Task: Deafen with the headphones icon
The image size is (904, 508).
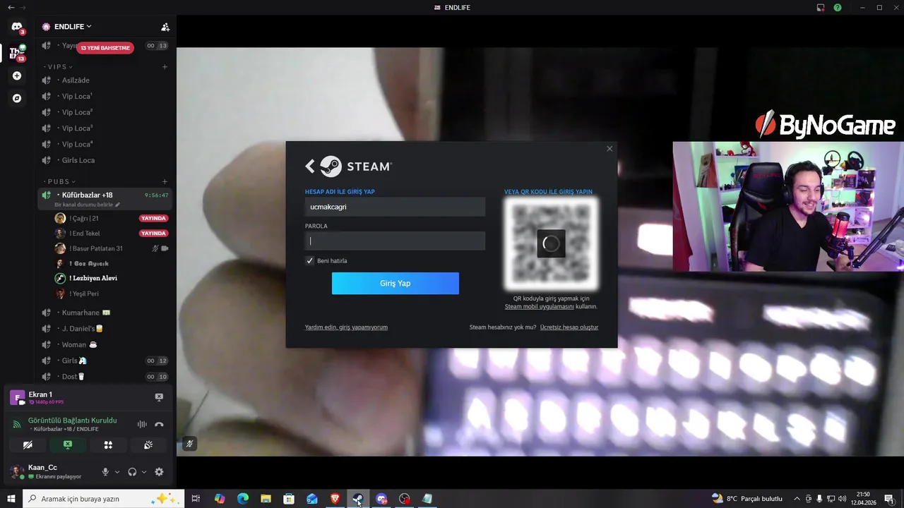Action: point(132,472)
